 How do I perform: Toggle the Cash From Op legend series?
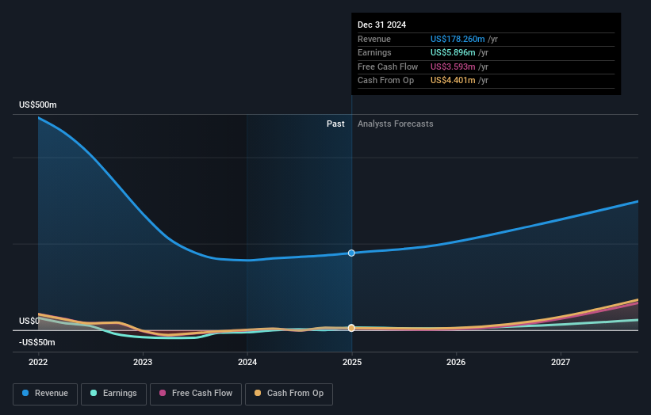[x=289, y=394]
